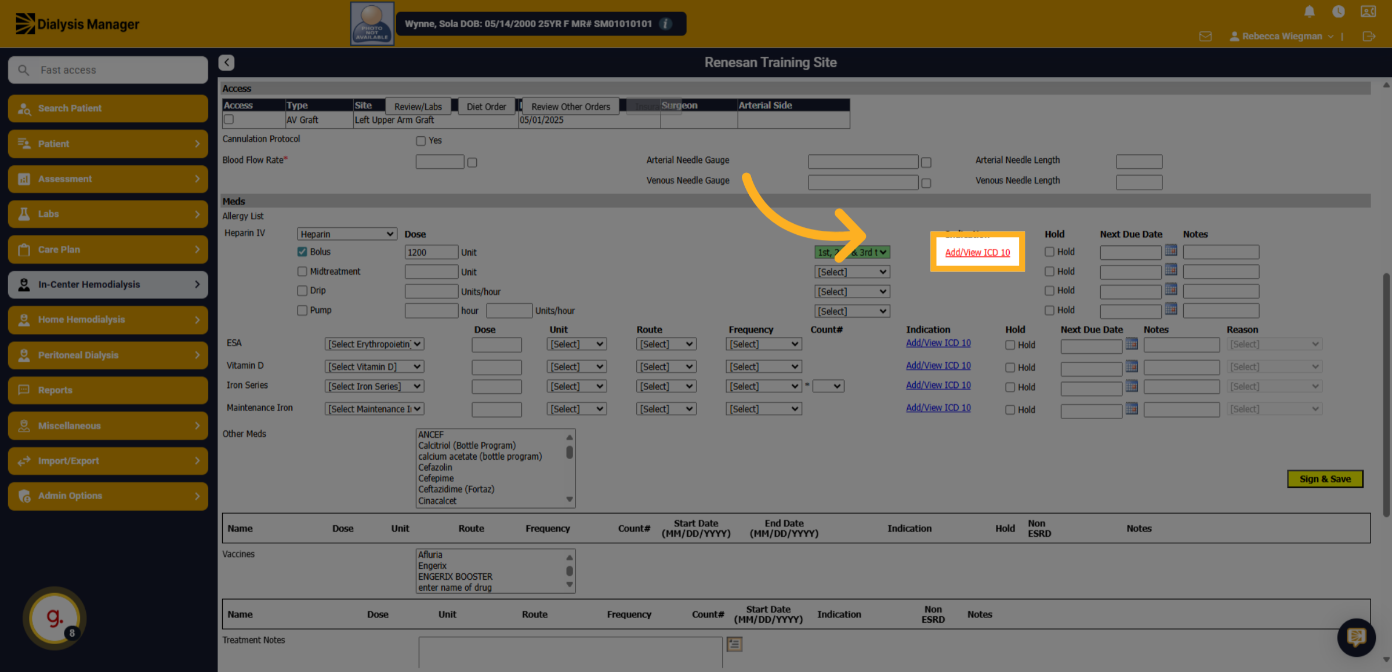Click the Review Other Orders button
Screen dimensions: 1392x672
pyautogui.click(x=571, y=107)
